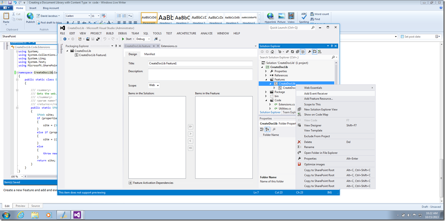Click Video icon in Live Writer ribbon
This screenshot has width=445, height=221.
click(x=291, y=18)
